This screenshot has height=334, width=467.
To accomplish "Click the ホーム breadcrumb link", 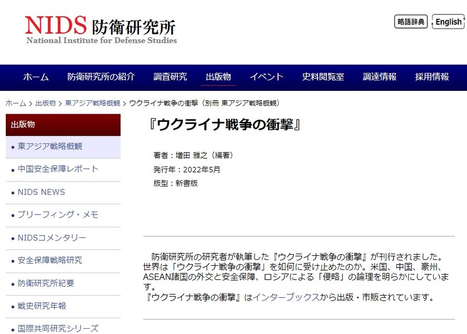I will pyautogui.click(x=16, y=103).
